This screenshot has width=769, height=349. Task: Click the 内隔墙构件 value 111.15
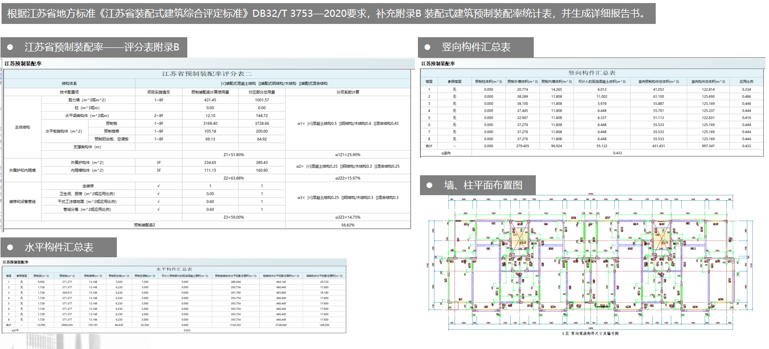pos(210,170)
